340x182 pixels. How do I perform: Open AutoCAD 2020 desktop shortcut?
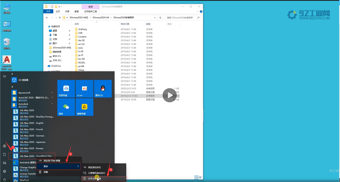pos(7,63)
